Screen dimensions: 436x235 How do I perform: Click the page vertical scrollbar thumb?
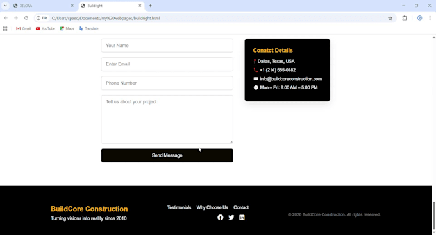[x=433, y=216]
